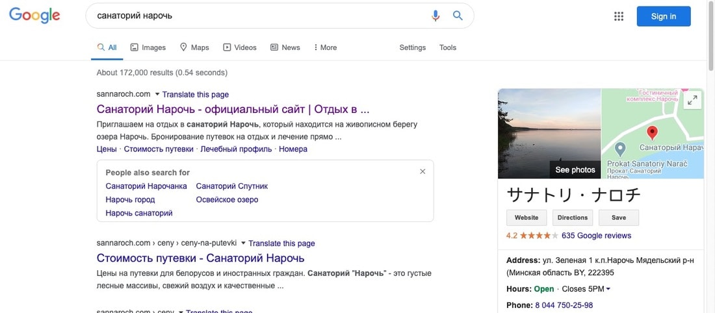Expand the map to full view
Viewport: 715px width, 313px height.
(693, 100)
